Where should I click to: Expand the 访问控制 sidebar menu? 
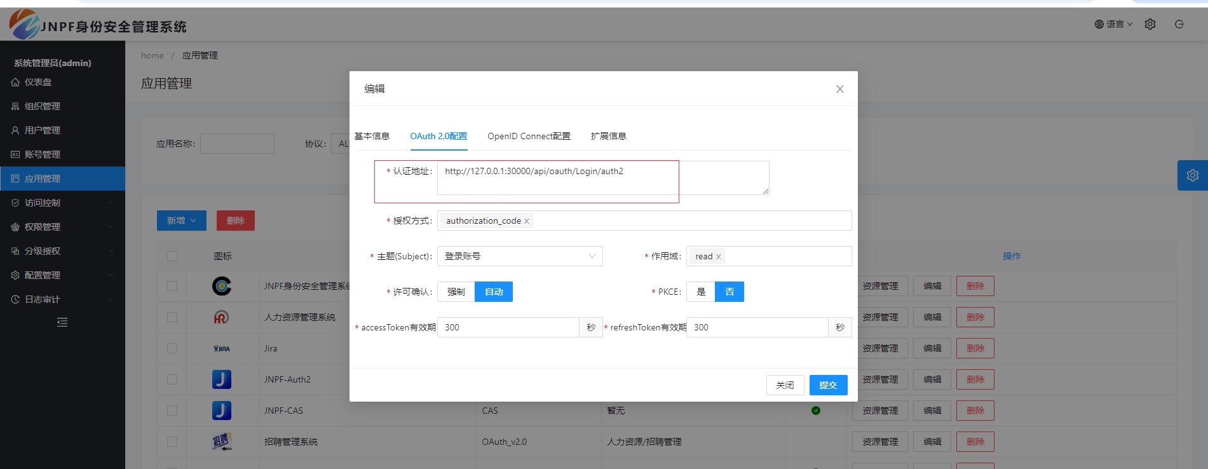(x=62, y=203)
